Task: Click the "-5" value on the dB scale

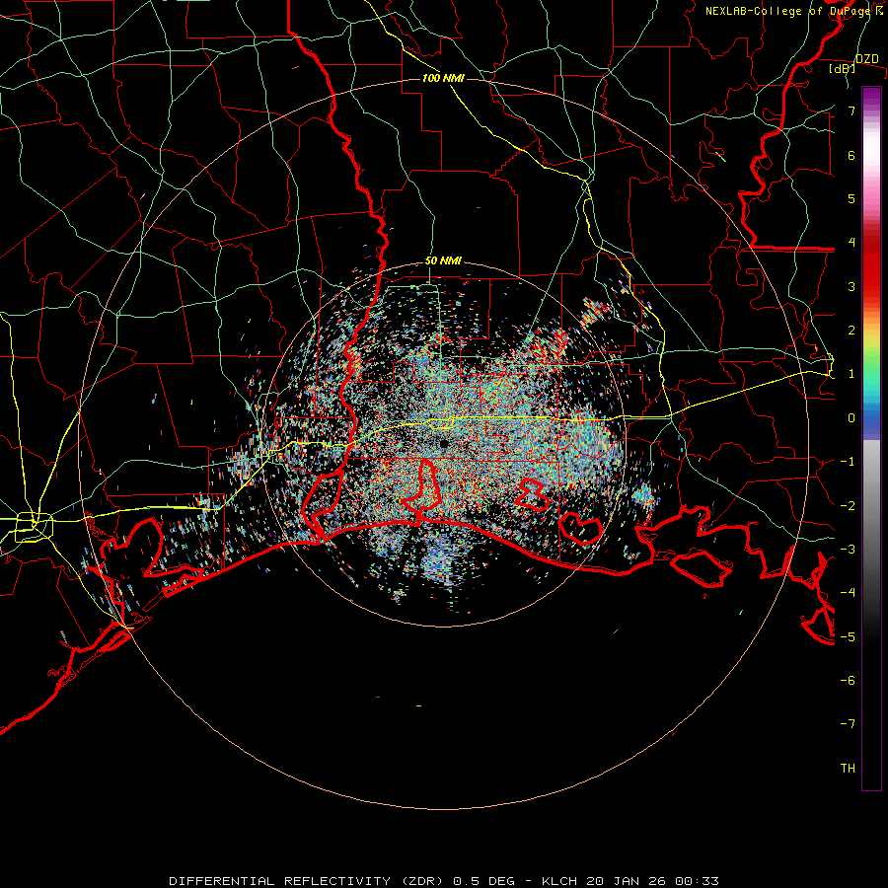Action: [x=848, y=637]
